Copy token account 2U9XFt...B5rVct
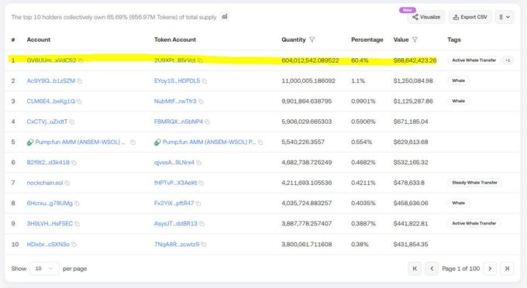Screen dimensions: 527x288 (200, 60)
